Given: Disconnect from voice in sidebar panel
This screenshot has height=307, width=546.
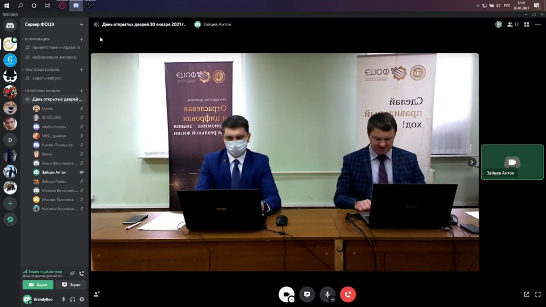Looking at the screenshot, I should point(82,273).
